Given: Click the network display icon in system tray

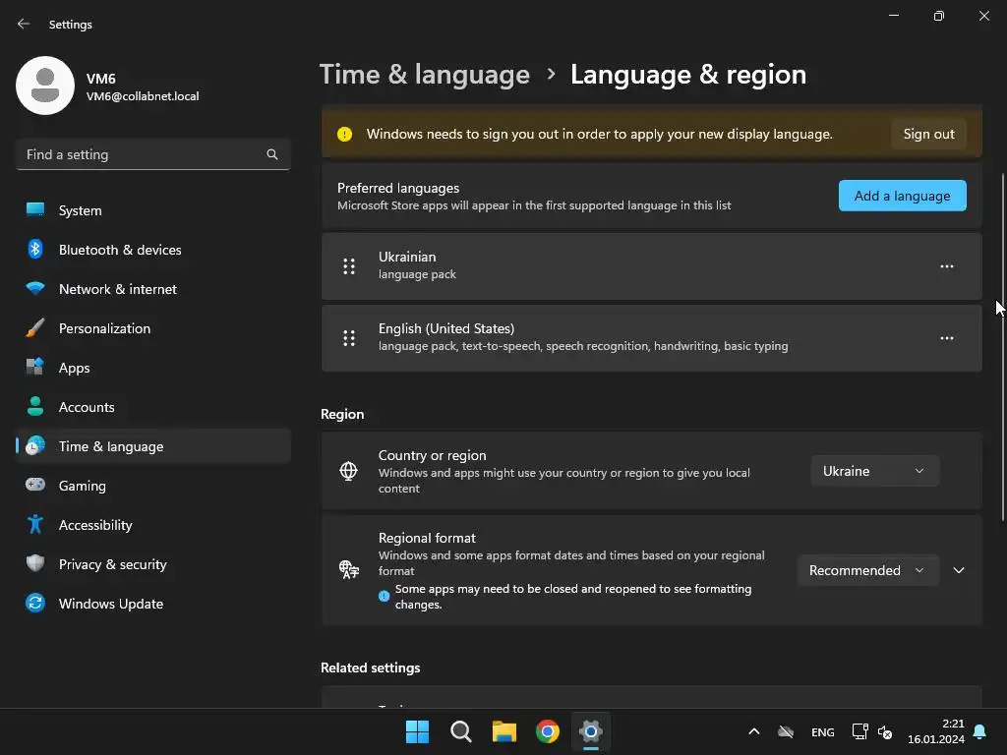Looking at the screenshot, I should coord(859,731).
